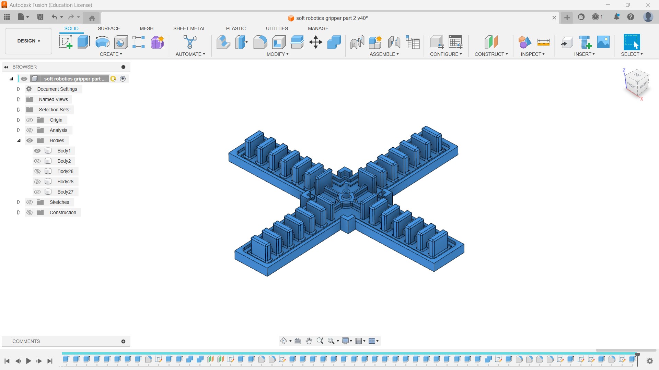Viewport: 659px width, 370px height.
Task: Expand the Document Settings node
Action: 19,89
